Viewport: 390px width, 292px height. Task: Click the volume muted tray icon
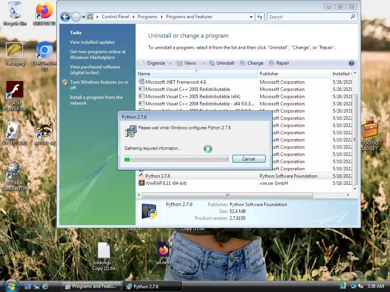click(361, 286)
